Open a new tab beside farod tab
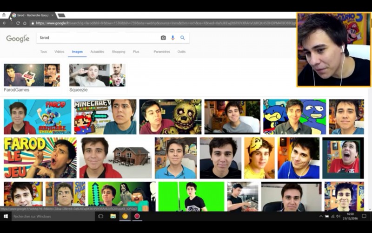Screen dimensions: 372x233 click(61, 15)
